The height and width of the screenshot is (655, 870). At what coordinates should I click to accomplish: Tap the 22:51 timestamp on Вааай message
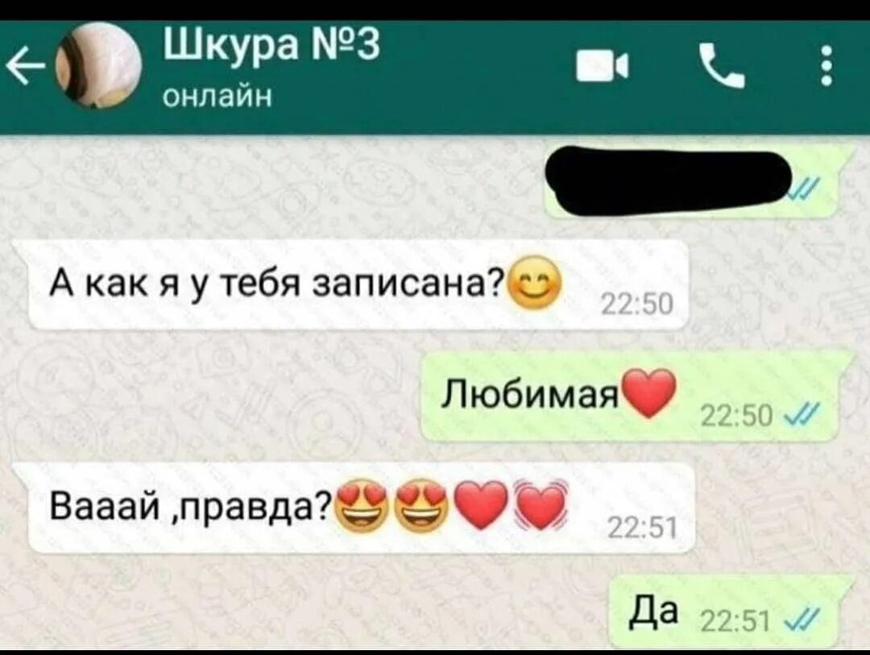tap(643, 528)
